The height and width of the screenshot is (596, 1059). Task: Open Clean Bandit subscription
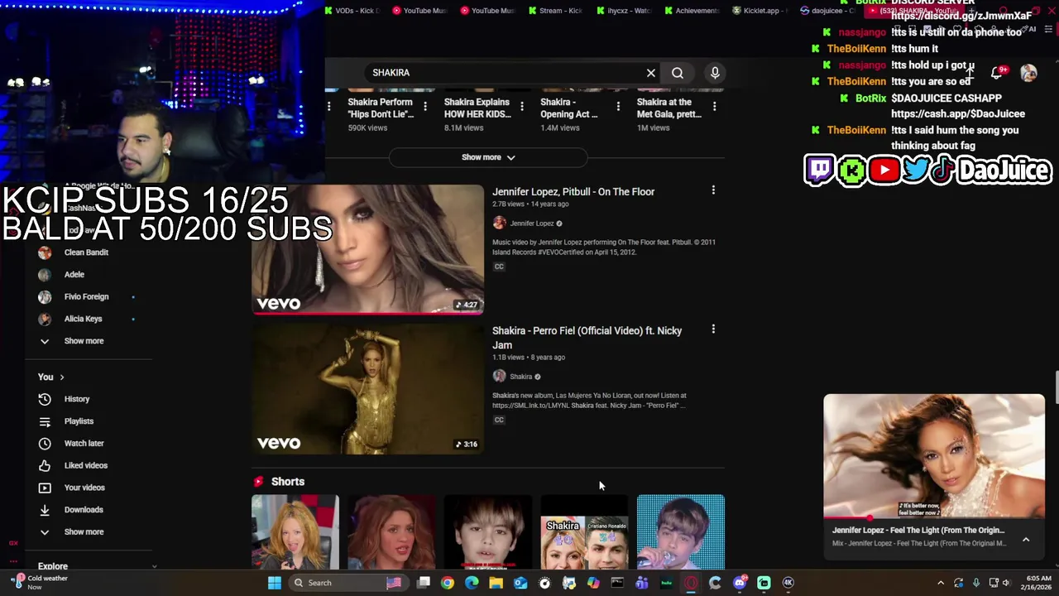(x=86, y=252)
